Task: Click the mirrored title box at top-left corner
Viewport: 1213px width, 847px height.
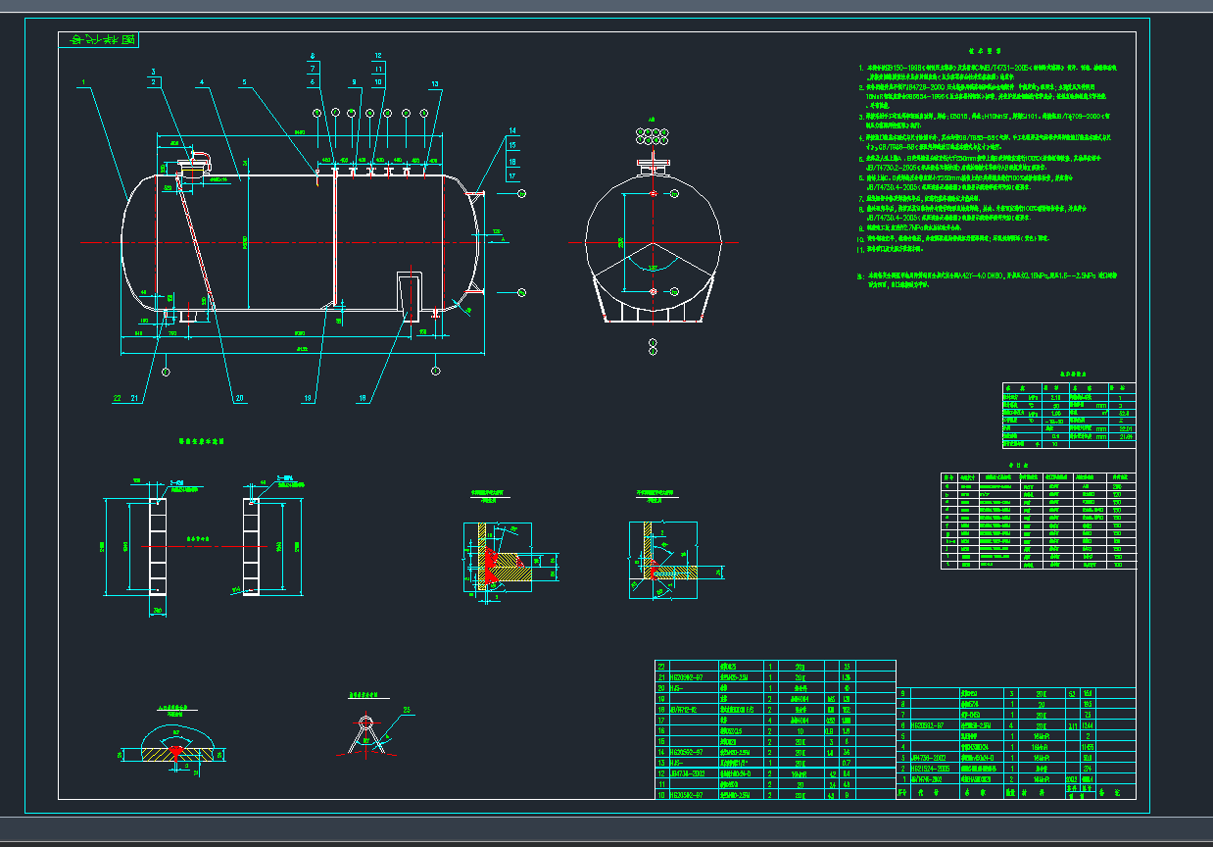Action: 99,40
